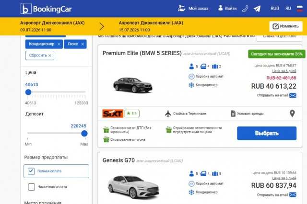
Task: Click Сегодня вы экономите 35% badge
Action: (277, 54)
